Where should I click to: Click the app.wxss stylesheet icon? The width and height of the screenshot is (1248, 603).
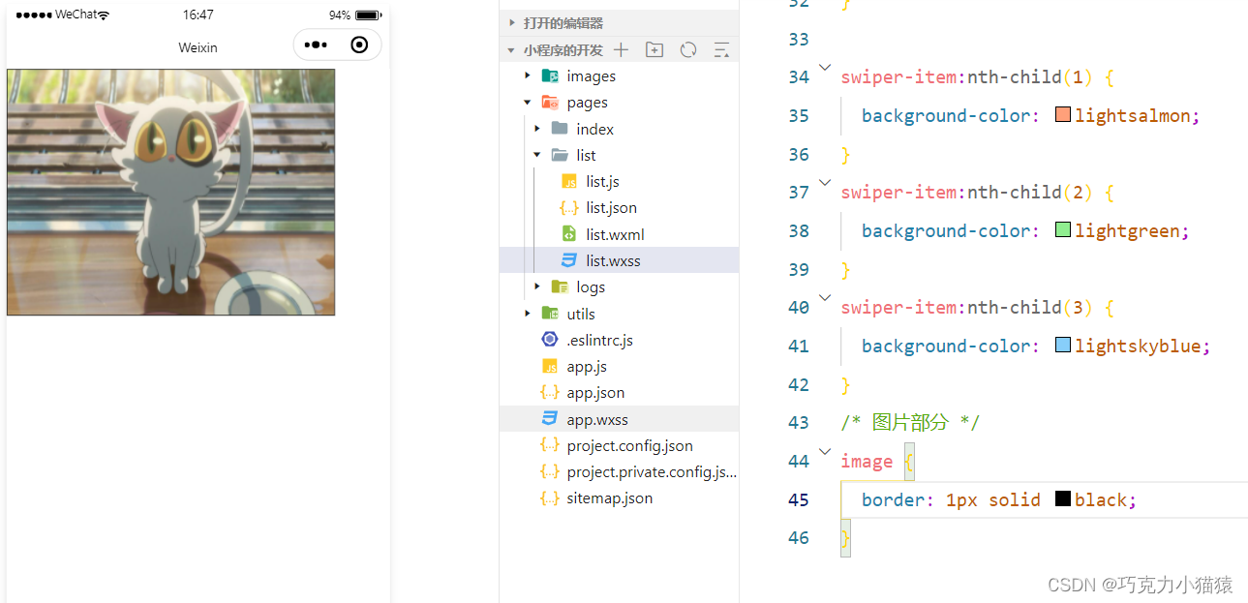[x=550, y=418]
